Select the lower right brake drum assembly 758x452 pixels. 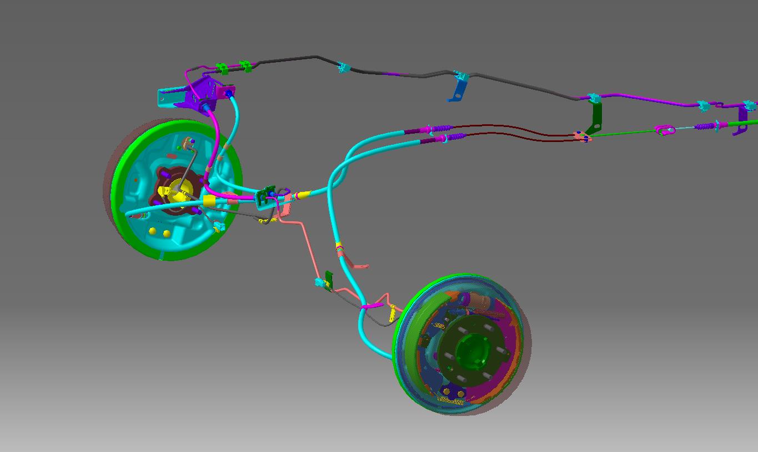coord(462,344)
